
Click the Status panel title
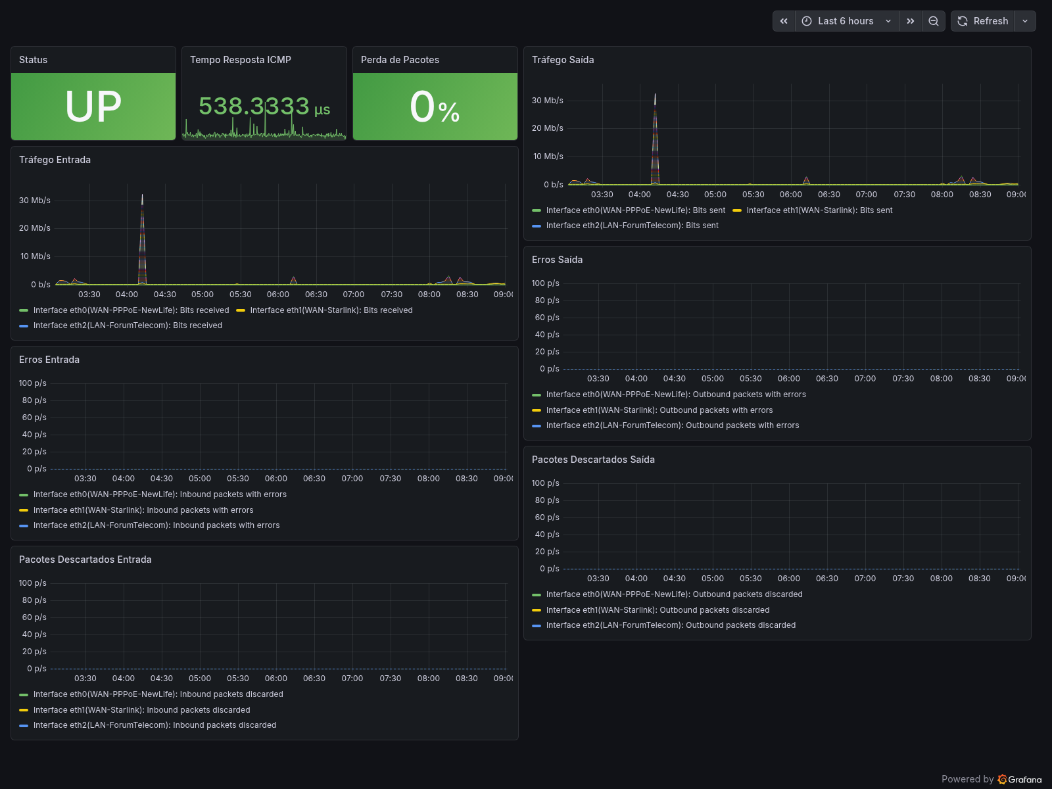point(33,60)
